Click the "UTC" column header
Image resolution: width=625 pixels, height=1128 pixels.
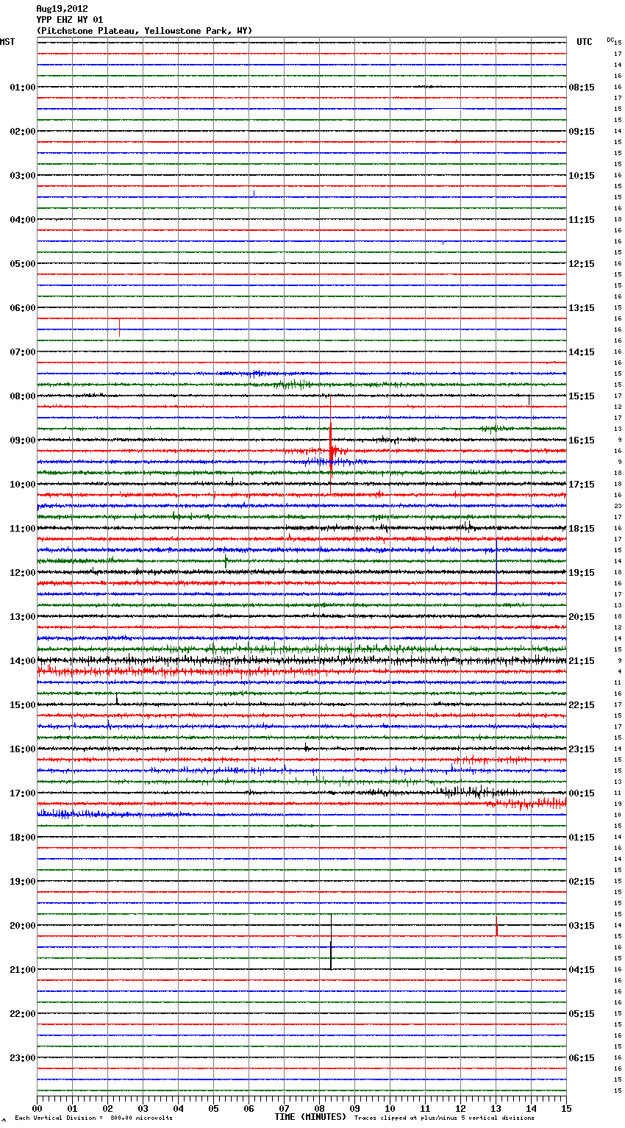point(585,42)
